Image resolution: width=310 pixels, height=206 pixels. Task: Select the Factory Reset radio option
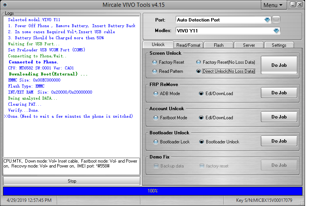click(x=168, y=62)
